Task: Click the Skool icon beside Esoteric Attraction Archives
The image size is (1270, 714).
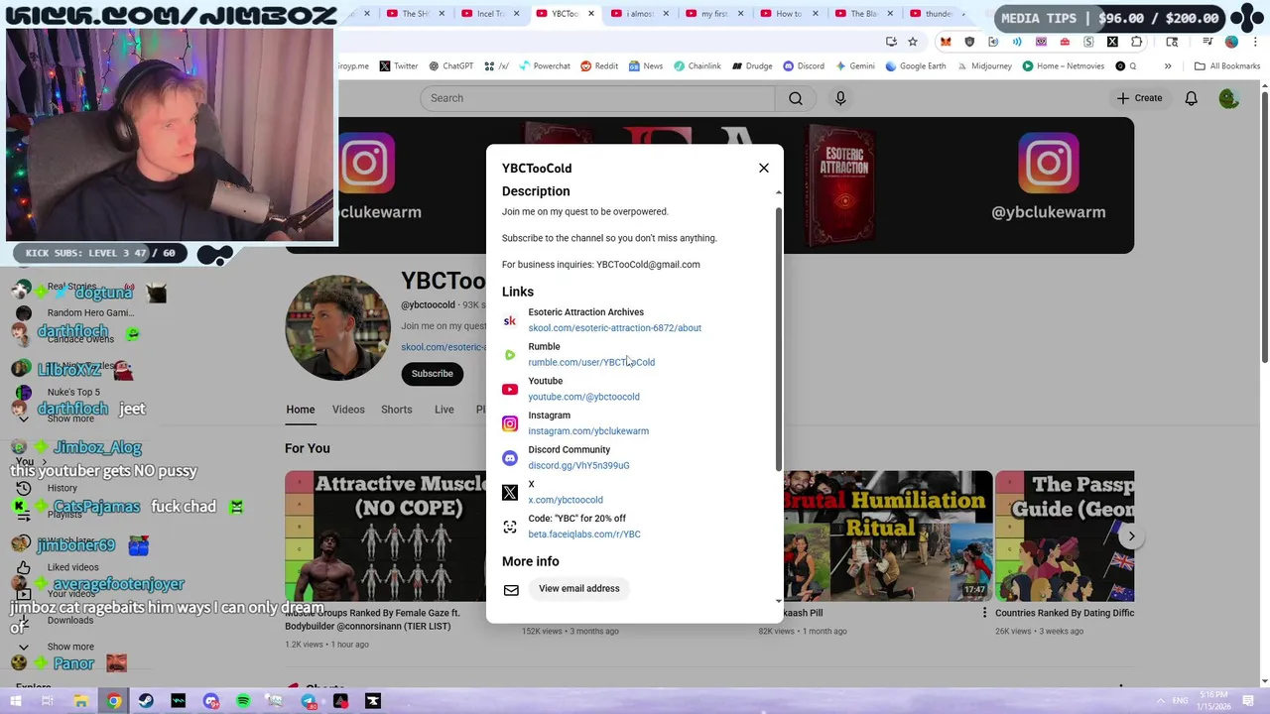Action: 510,320
